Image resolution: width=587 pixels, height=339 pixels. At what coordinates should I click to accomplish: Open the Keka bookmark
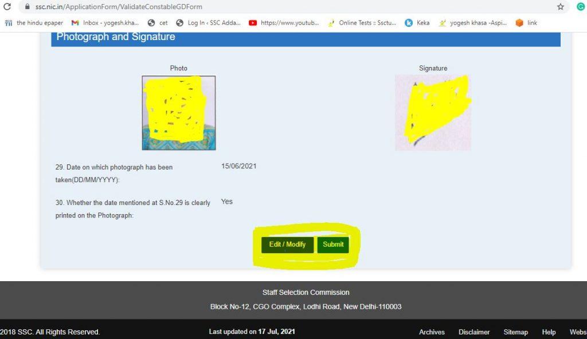pyautogui.click(x=417, y=23)
